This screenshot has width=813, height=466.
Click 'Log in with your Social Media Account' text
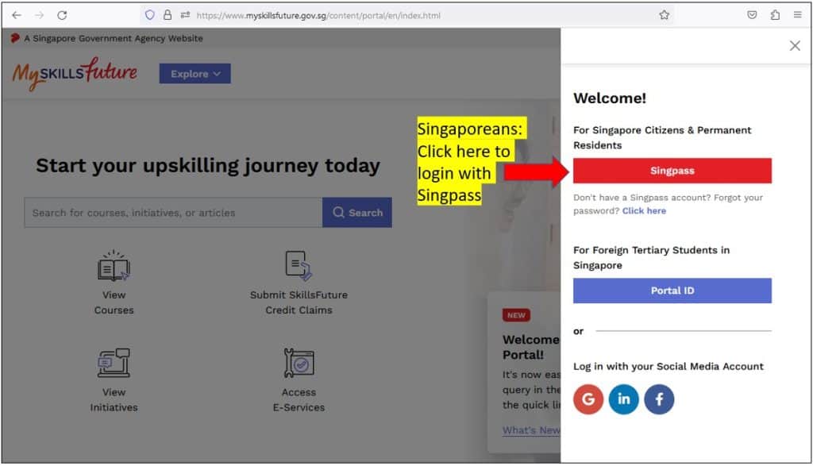point(669,367)
